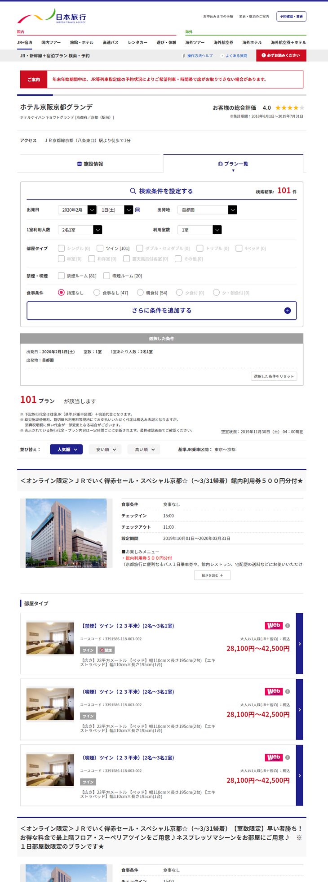Click arrow on first non-smoking twin room
Viewport: 328px width, 882px height.
click(299, 643)
